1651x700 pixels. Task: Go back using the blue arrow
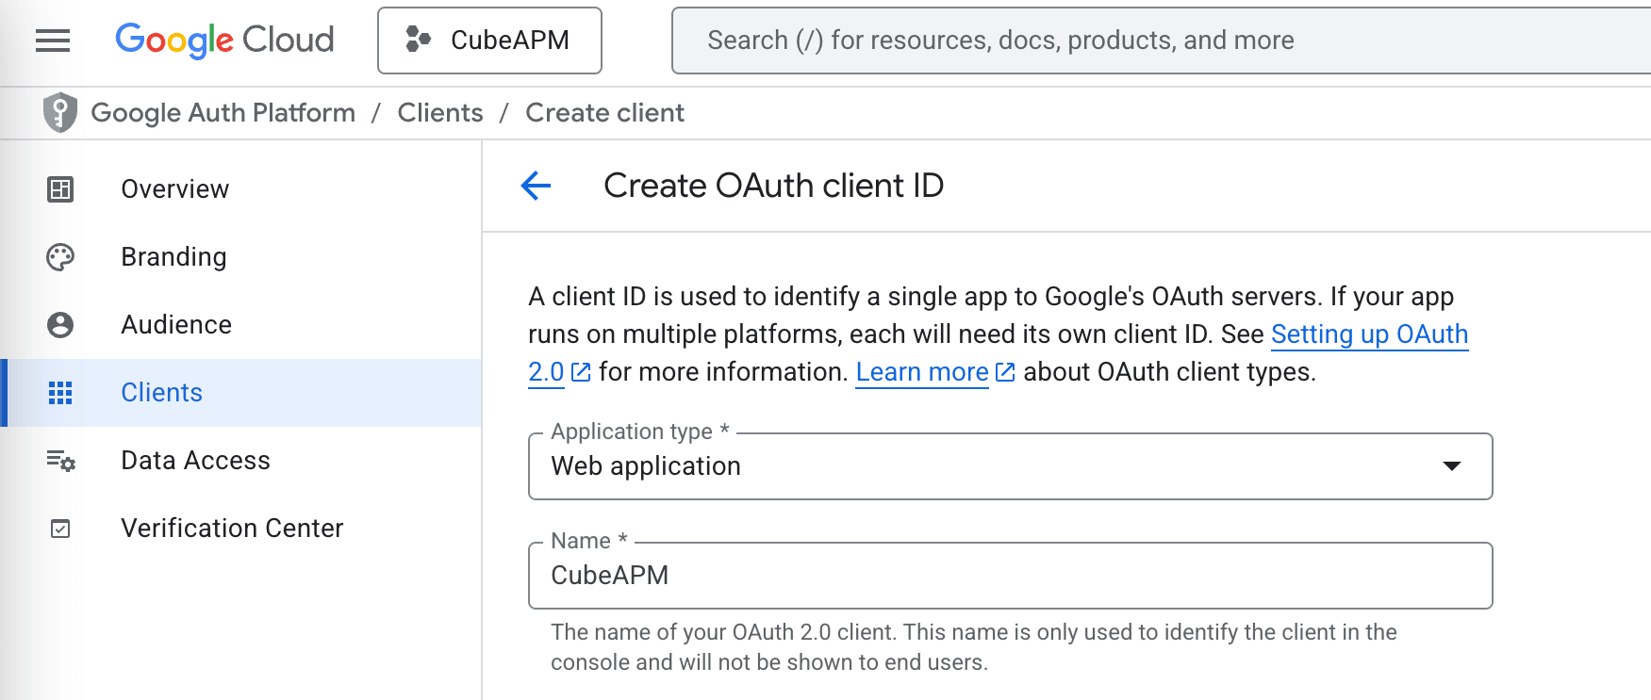tap(536, 186)
